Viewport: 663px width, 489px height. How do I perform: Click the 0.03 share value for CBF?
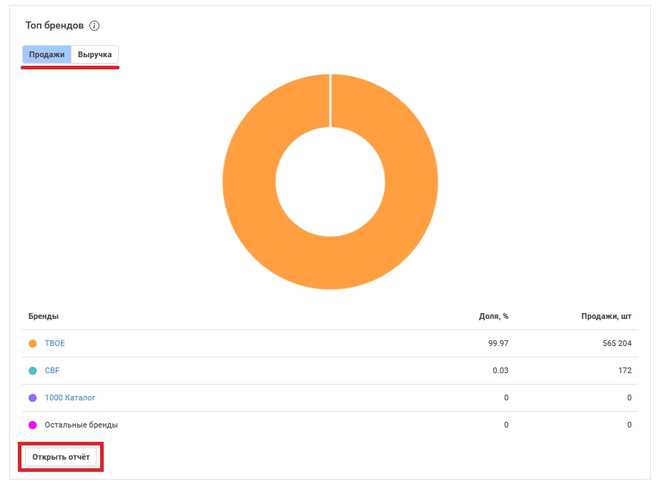tap(501, 371)
